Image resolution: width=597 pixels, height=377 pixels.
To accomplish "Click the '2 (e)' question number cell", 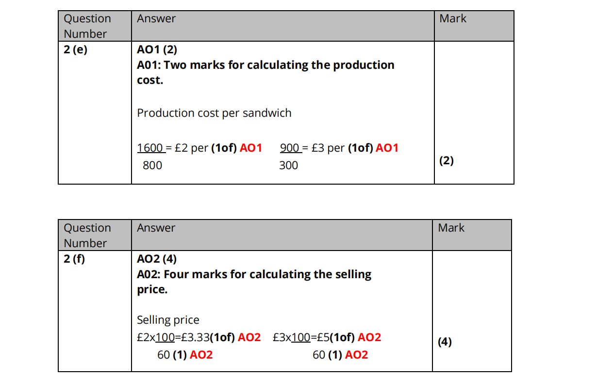I will click(x=76, y=50).
